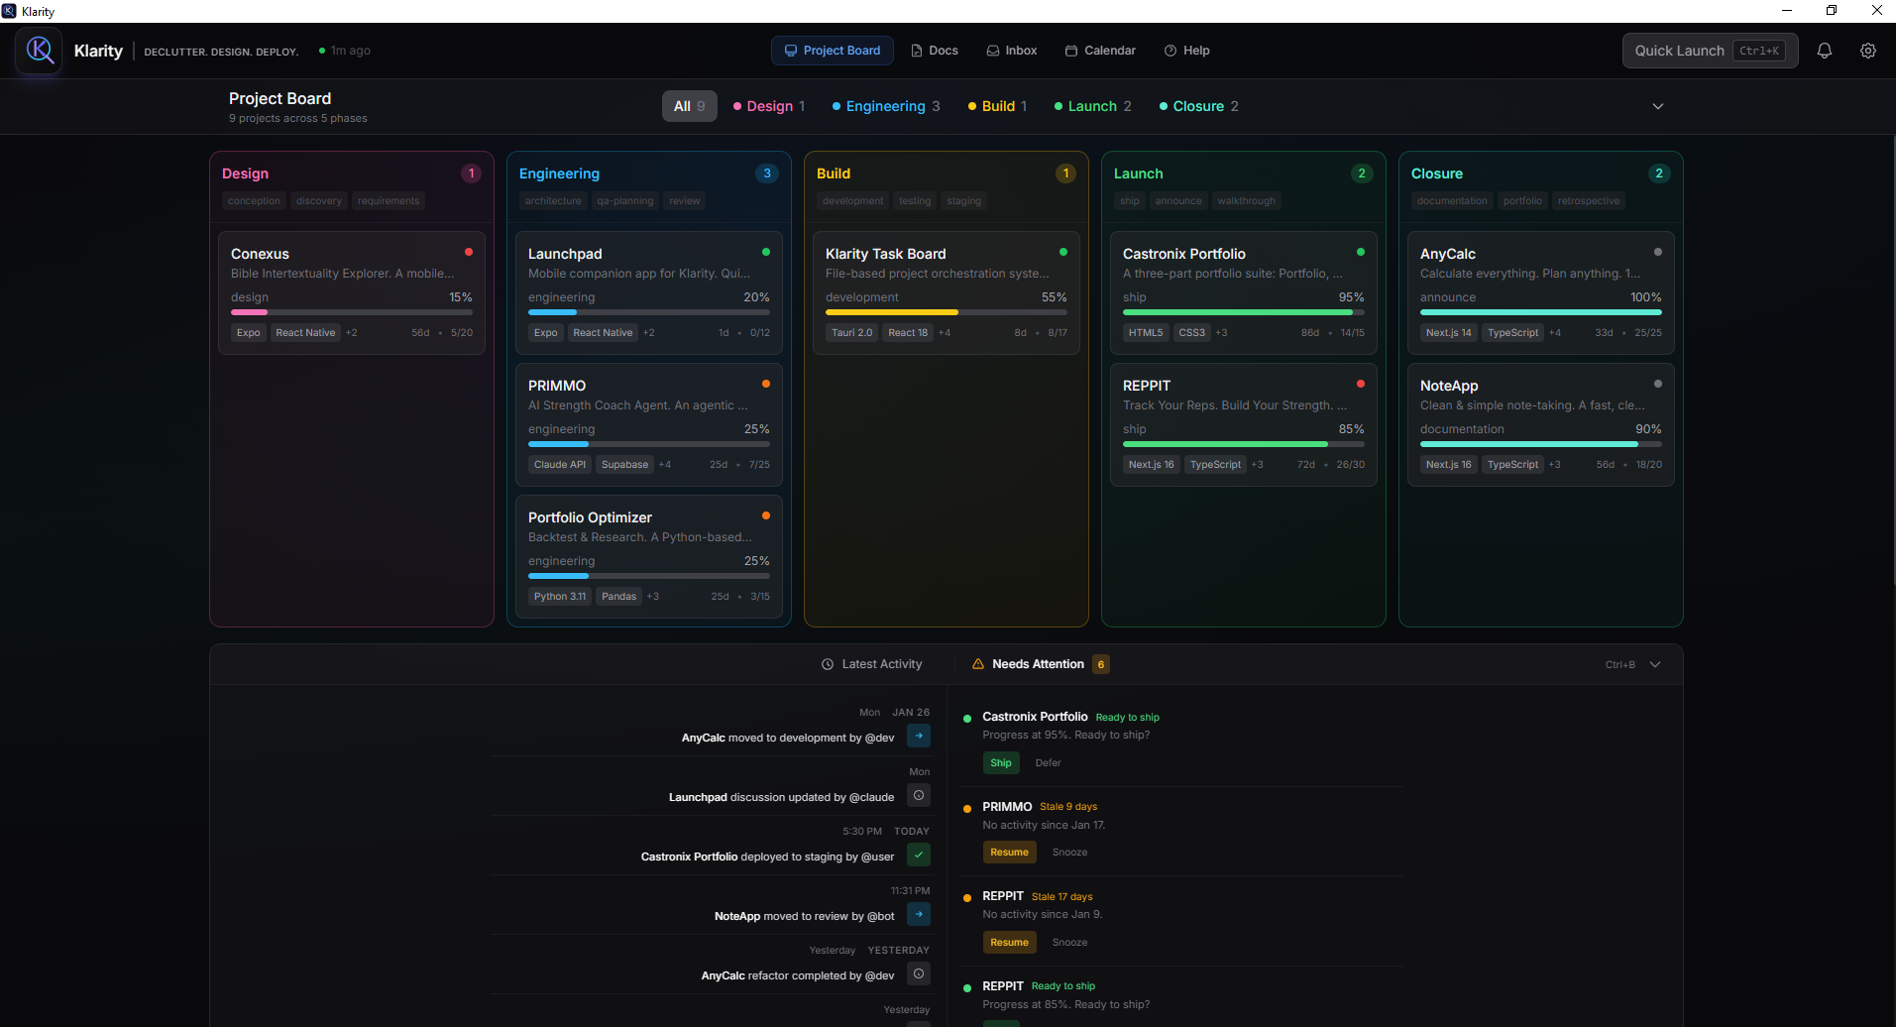The width and height of the screenshot is (1896, 1027).
Task: Click the clock icon next to Latest Activity
Action: (x=828, y=664)
